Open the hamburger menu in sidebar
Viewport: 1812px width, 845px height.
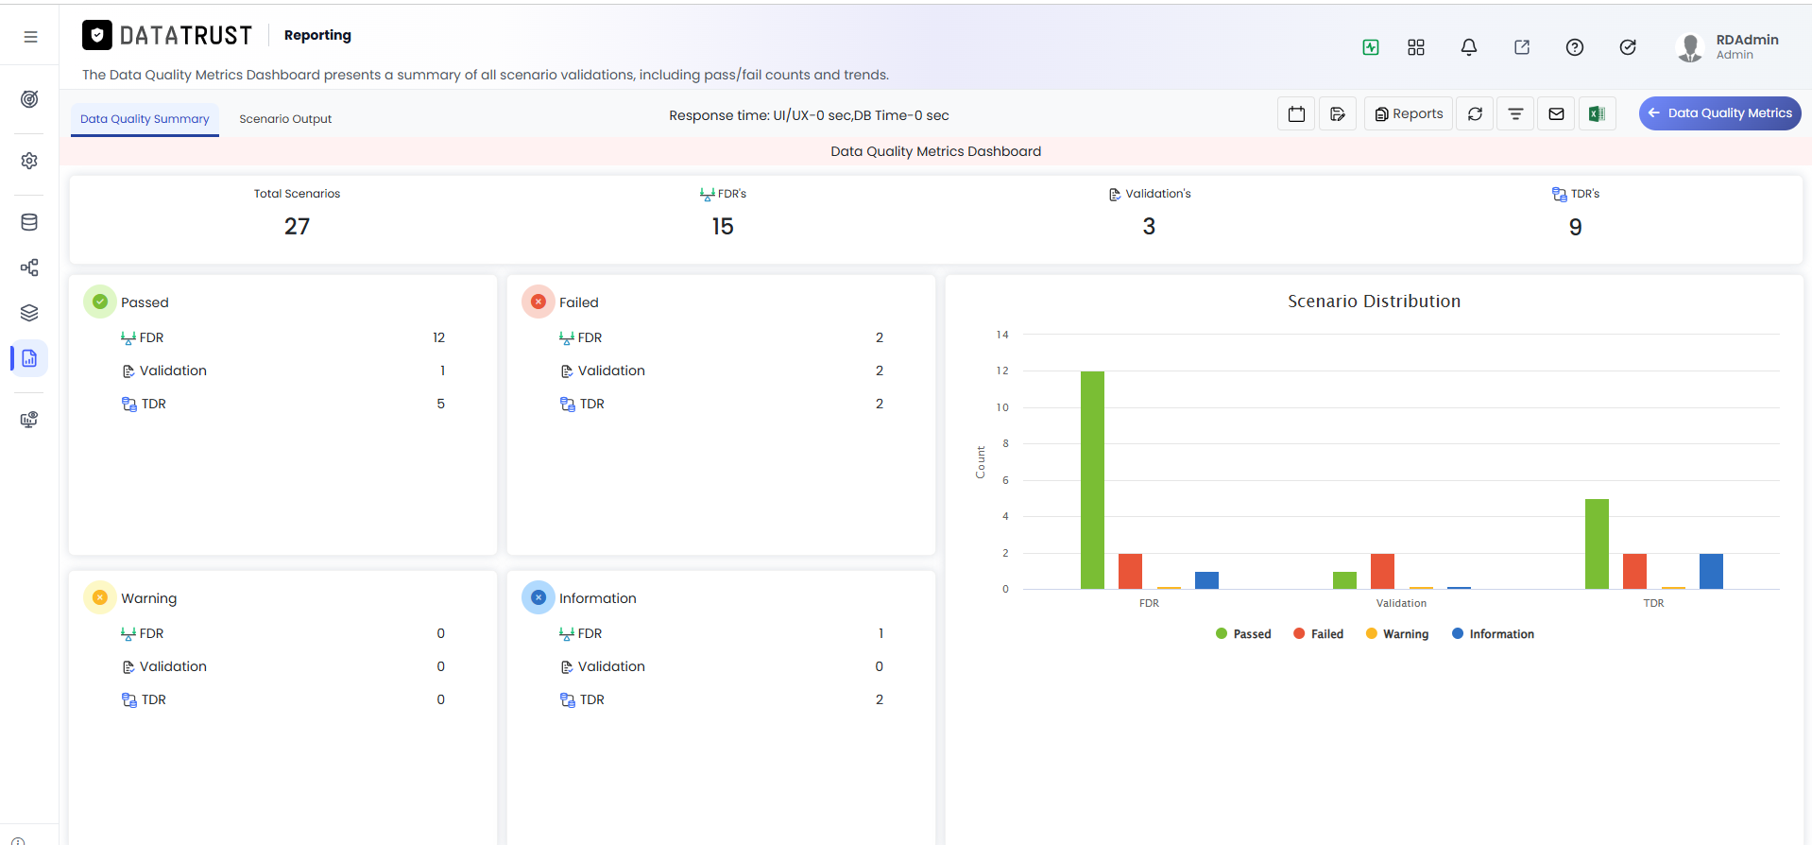[x=30, y=37]
